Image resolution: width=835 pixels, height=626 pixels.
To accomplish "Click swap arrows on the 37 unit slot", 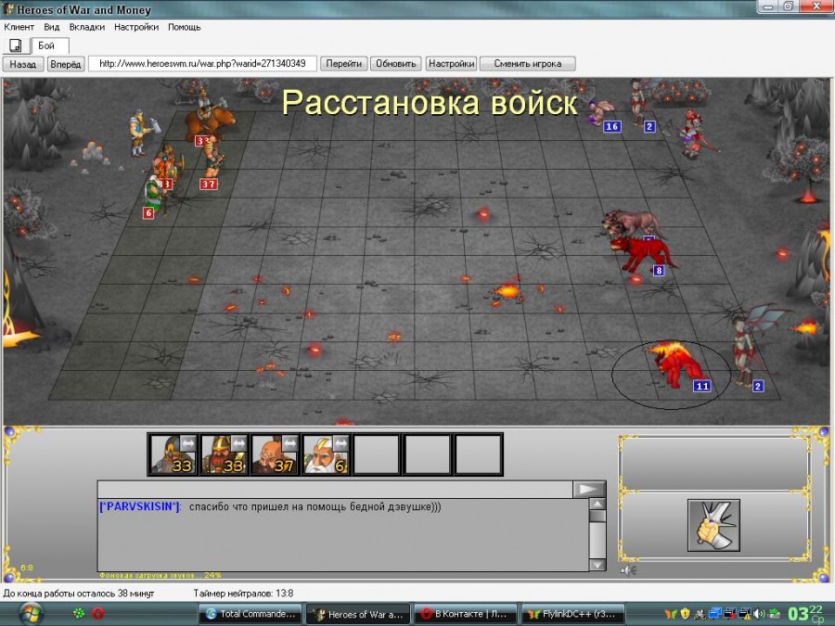I will [289, 443].
